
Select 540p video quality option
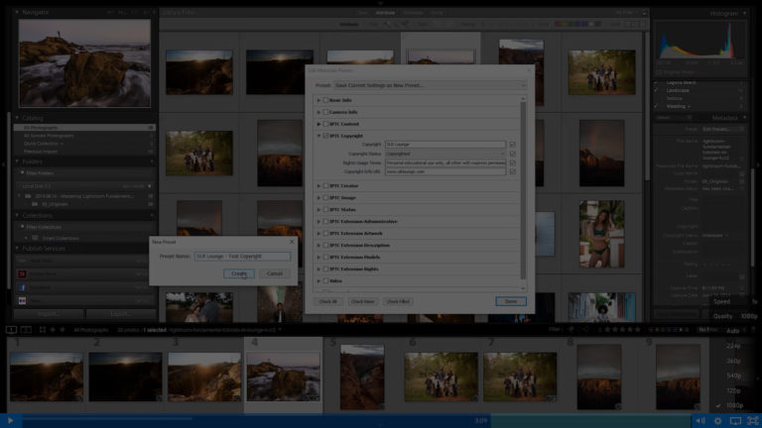click(734, 375)
